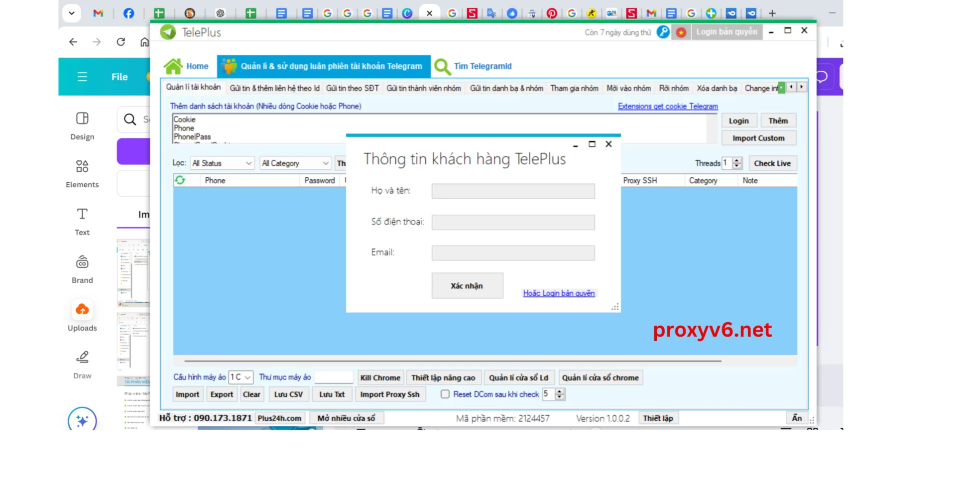Open the Tìm TelegramId search icon
The height and width of the screenshot is (478, 956).
442,67
